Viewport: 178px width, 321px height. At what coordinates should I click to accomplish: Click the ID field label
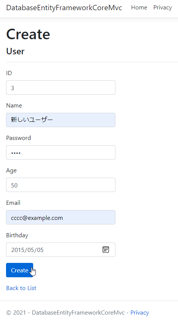(x=9, y=73)
